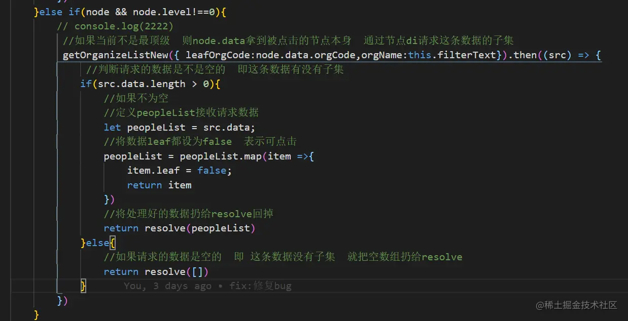Viewport: 628px width, 321px height.
Task: Click the comment starting "//如果当前不是最顶级"
Action: point(289,40)
